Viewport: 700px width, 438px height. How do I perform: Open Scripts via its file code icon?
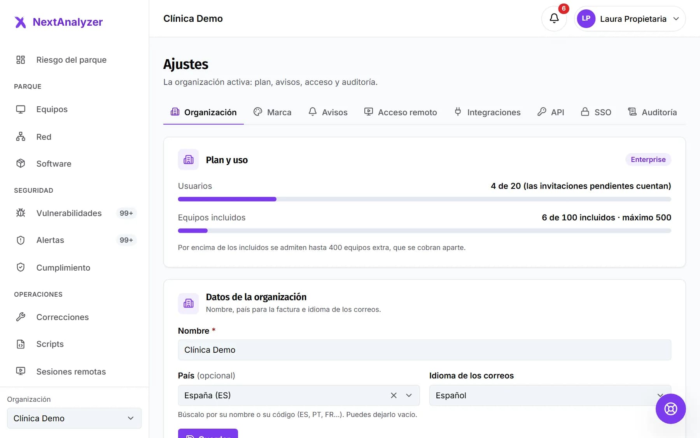click(x=21, y=344)
